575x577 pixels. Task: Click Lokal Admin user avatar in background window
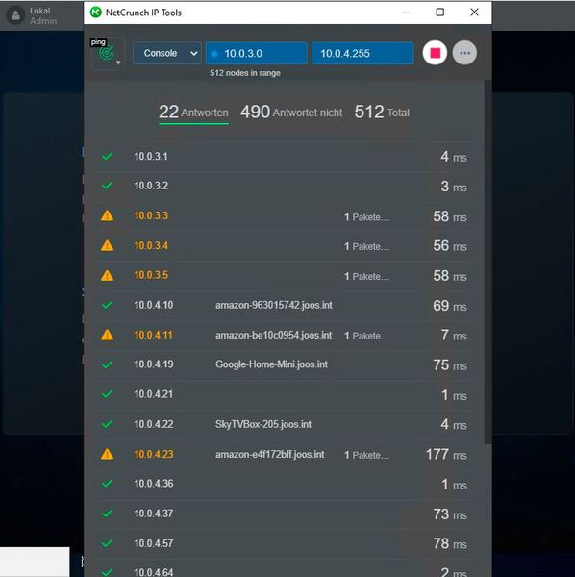pos(15,15)
